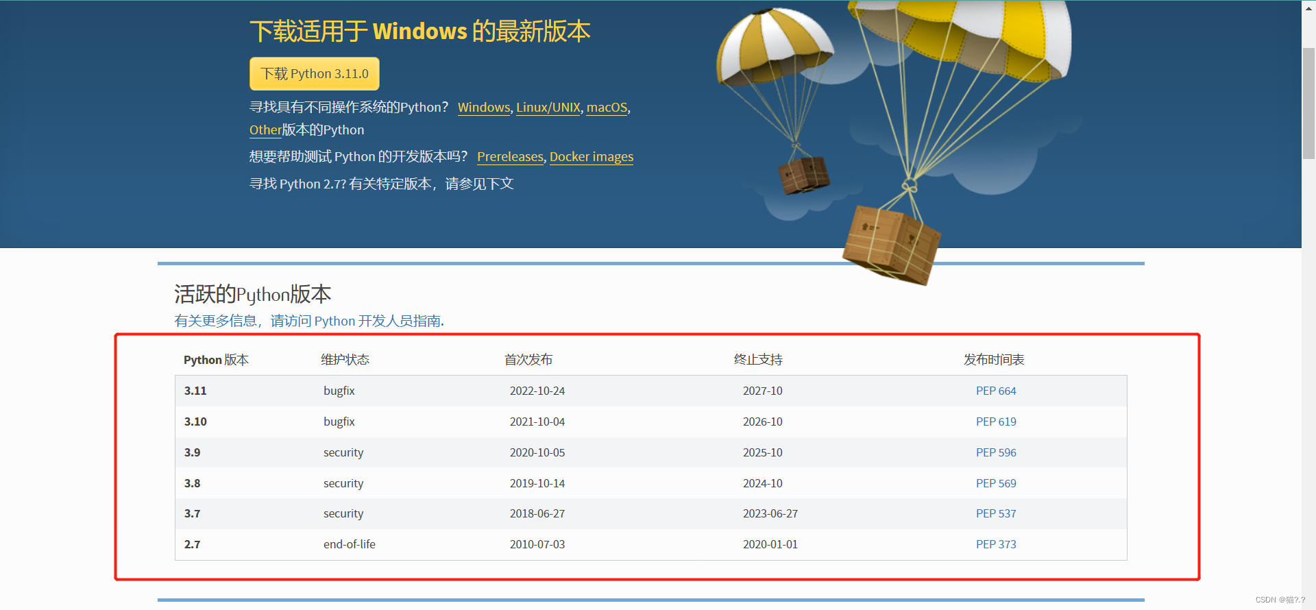Viewport: 1316px width, 610px height.
Task: Click bugfix status in 3.10 row
Action: [x=339, y=422]
